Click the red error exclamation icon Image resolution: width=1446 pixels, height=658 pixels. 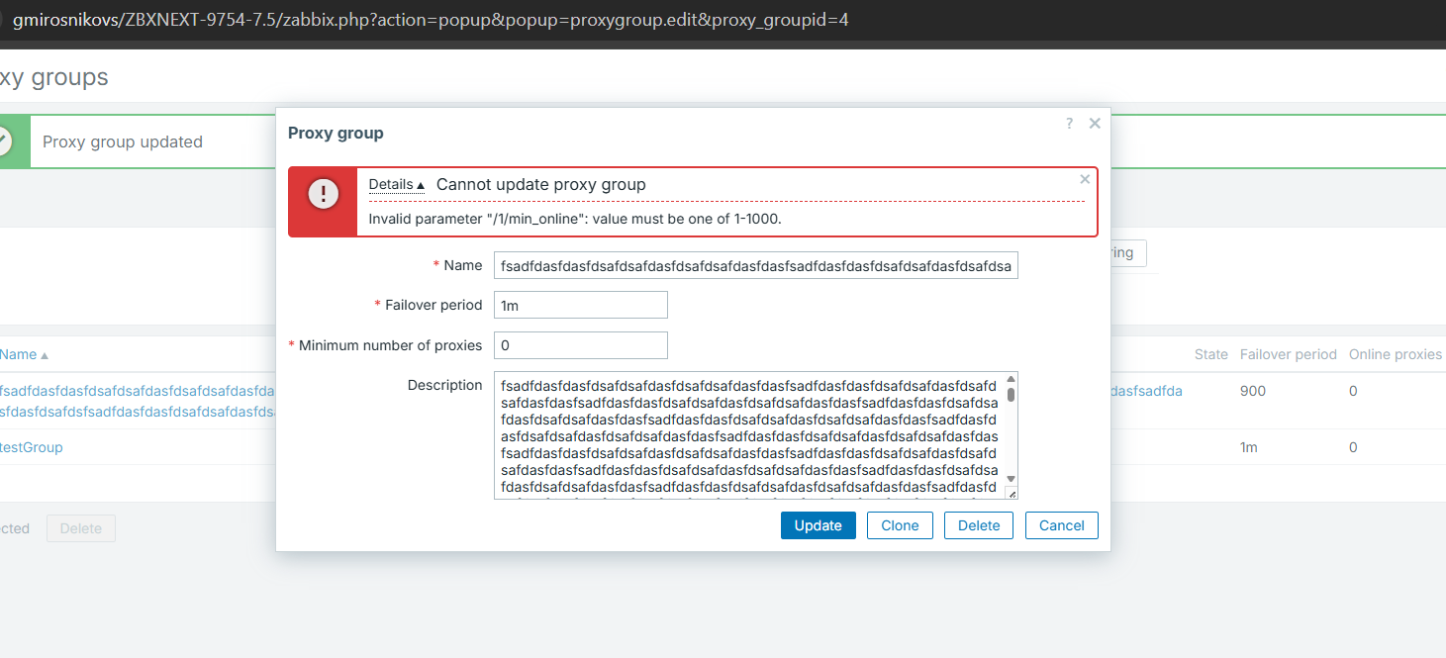[323, 194]
